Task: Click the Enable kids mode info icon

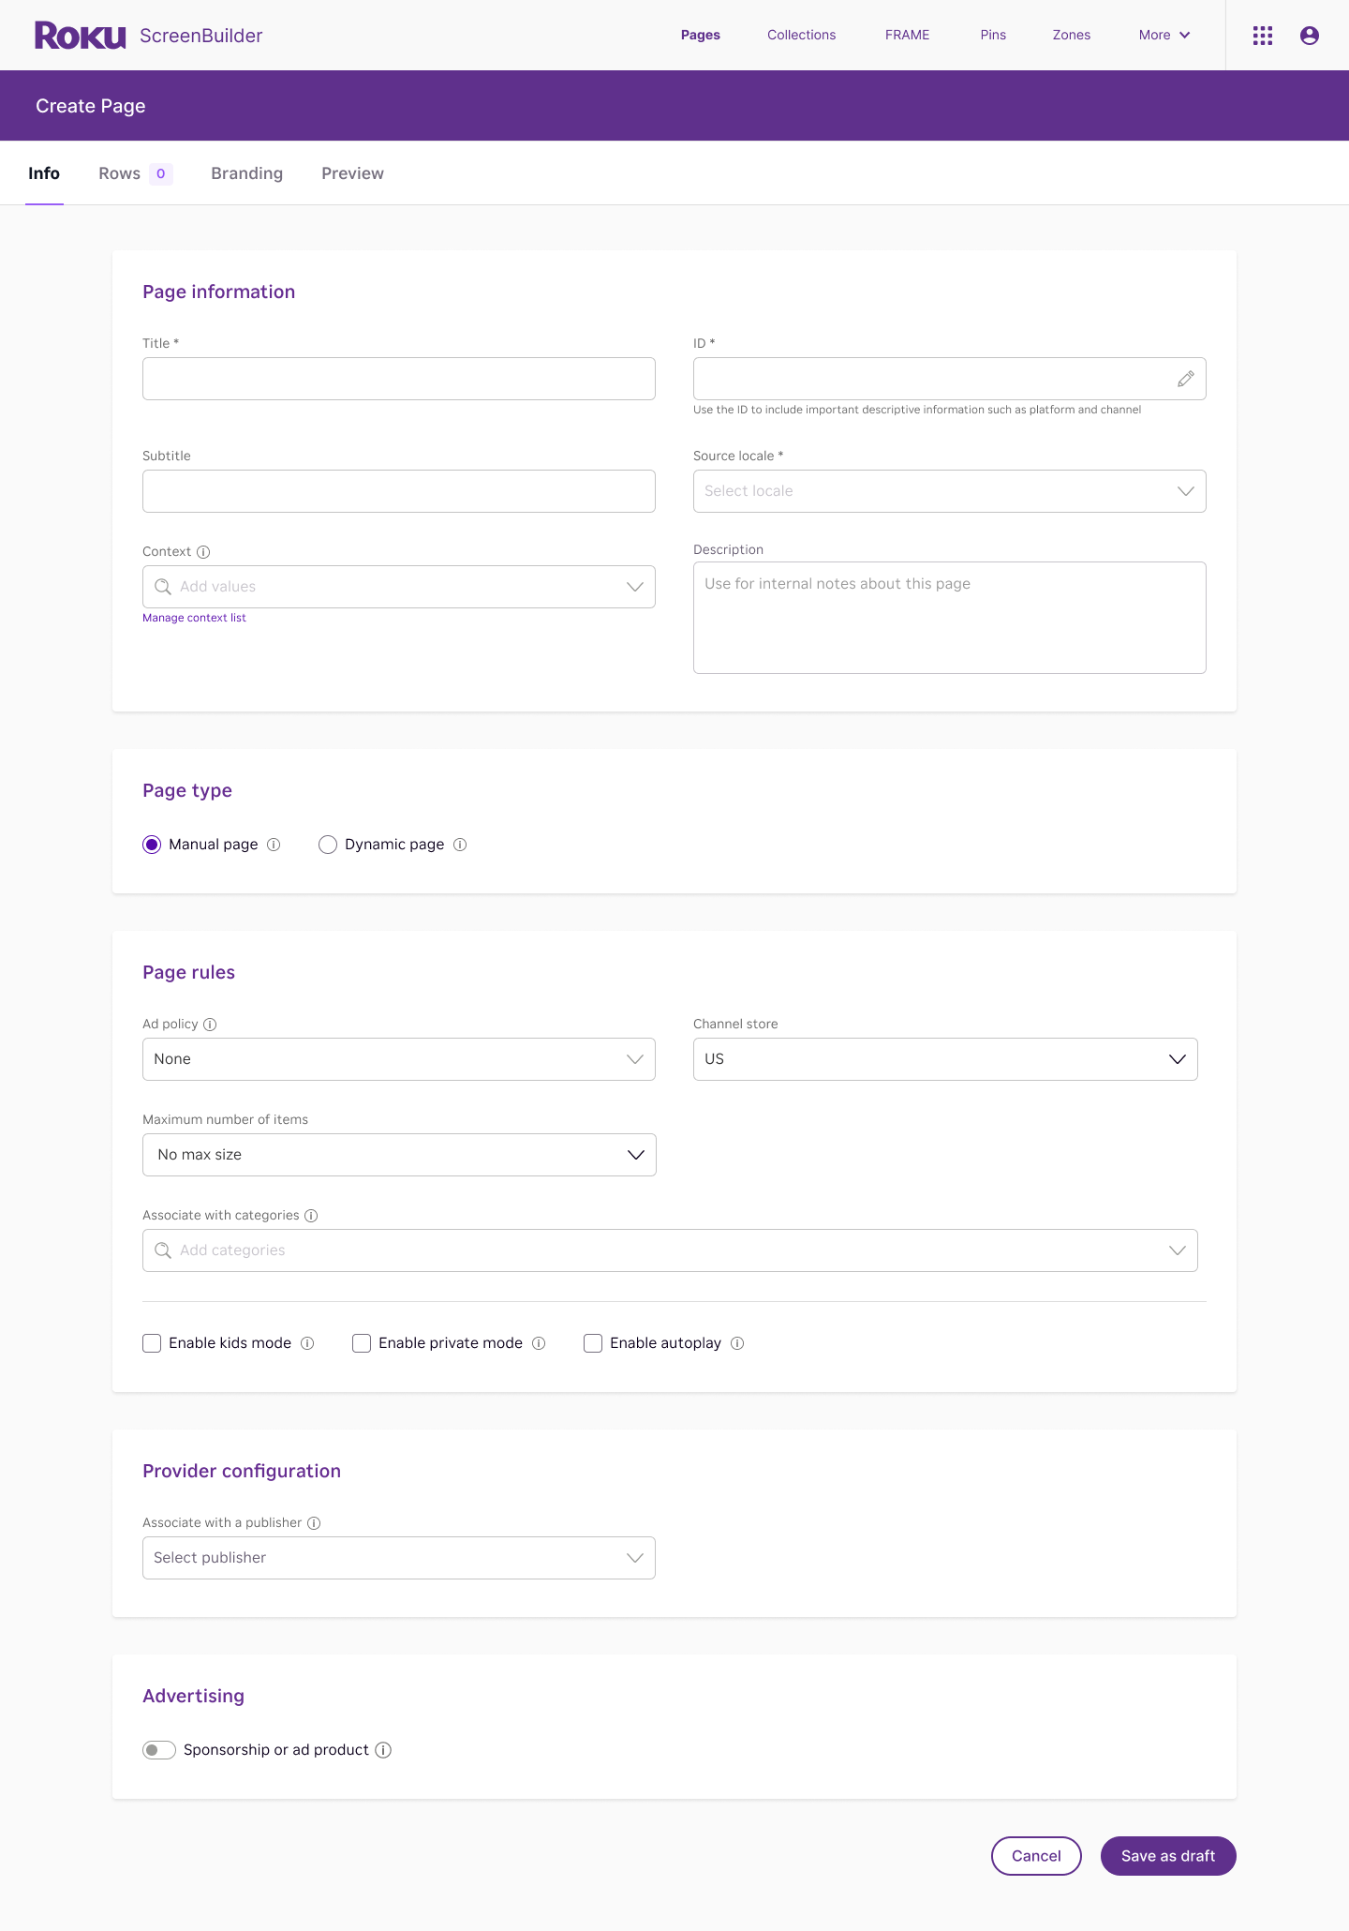Action: coord(307,1343)
